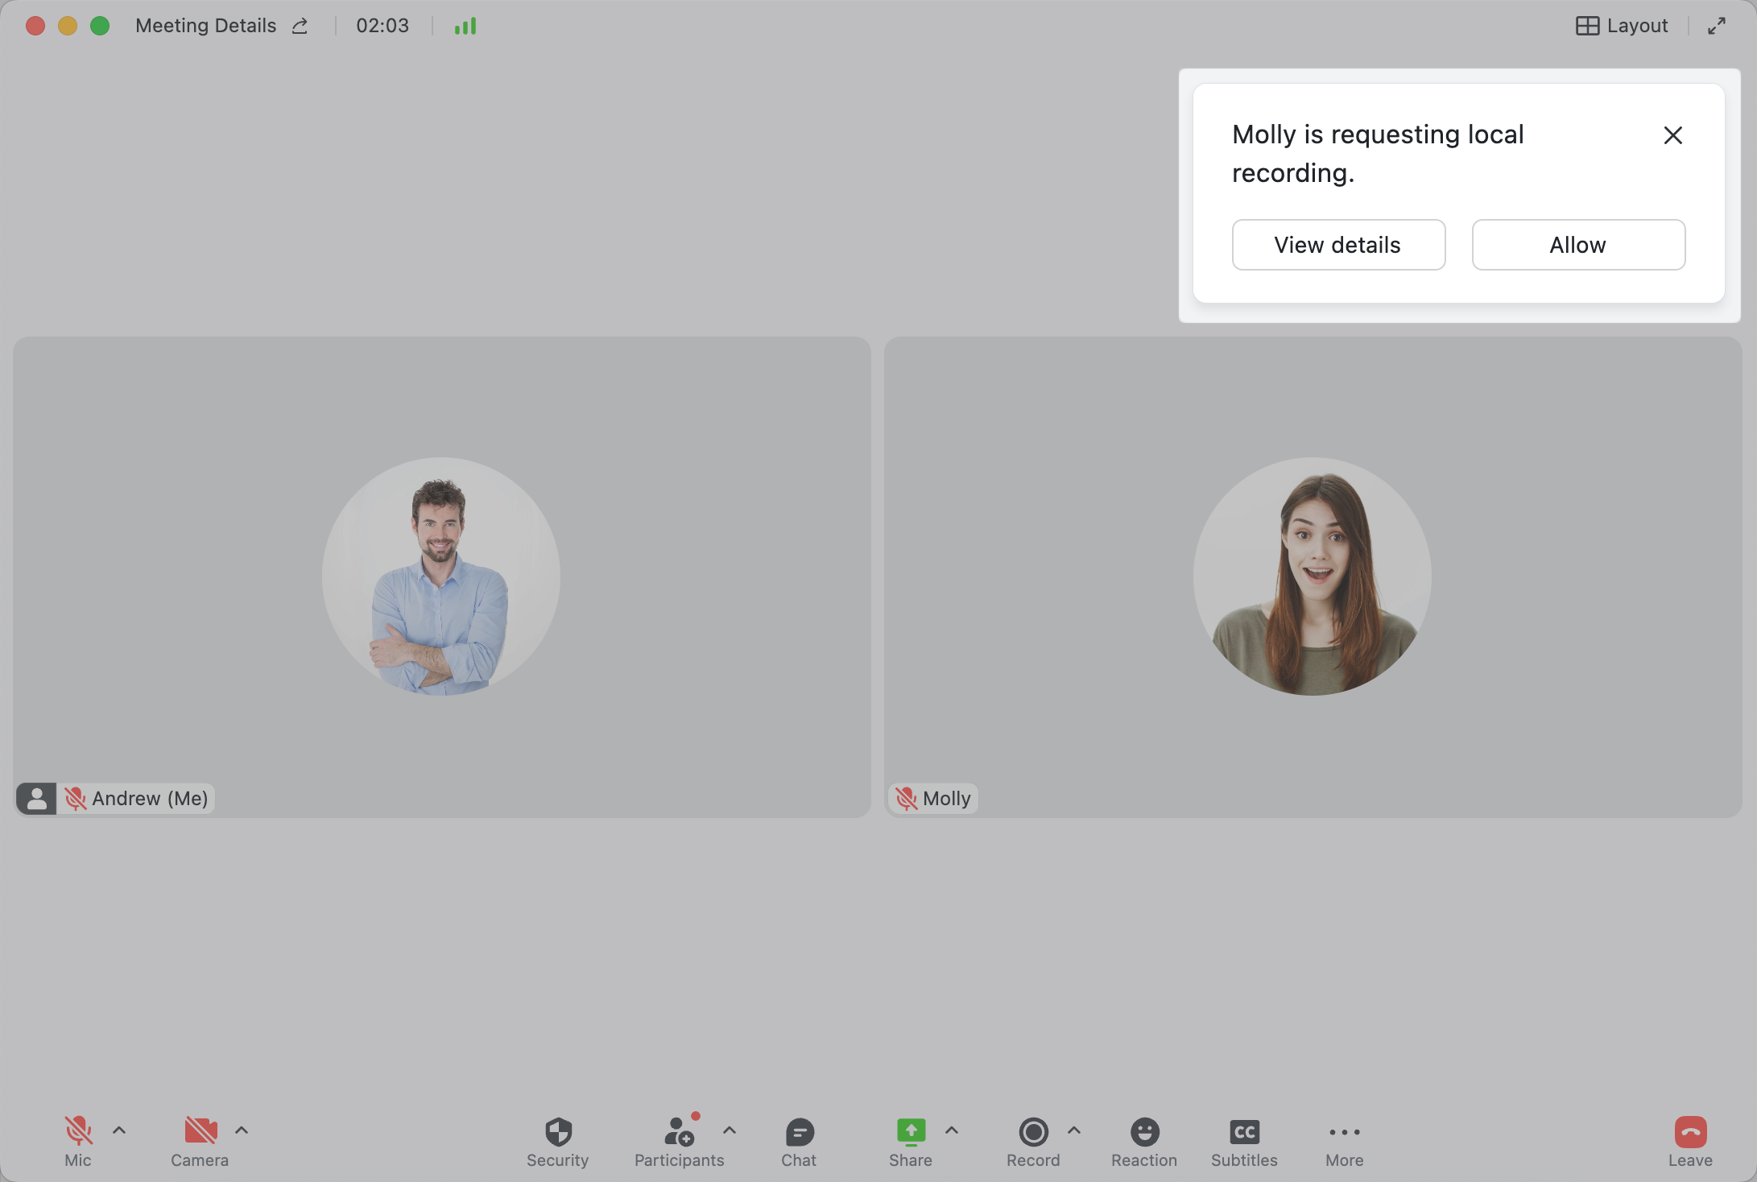The width and height of the screenshot is (1757, 1182).
Task: Unmute the microphone
Action: (78, 1130)
